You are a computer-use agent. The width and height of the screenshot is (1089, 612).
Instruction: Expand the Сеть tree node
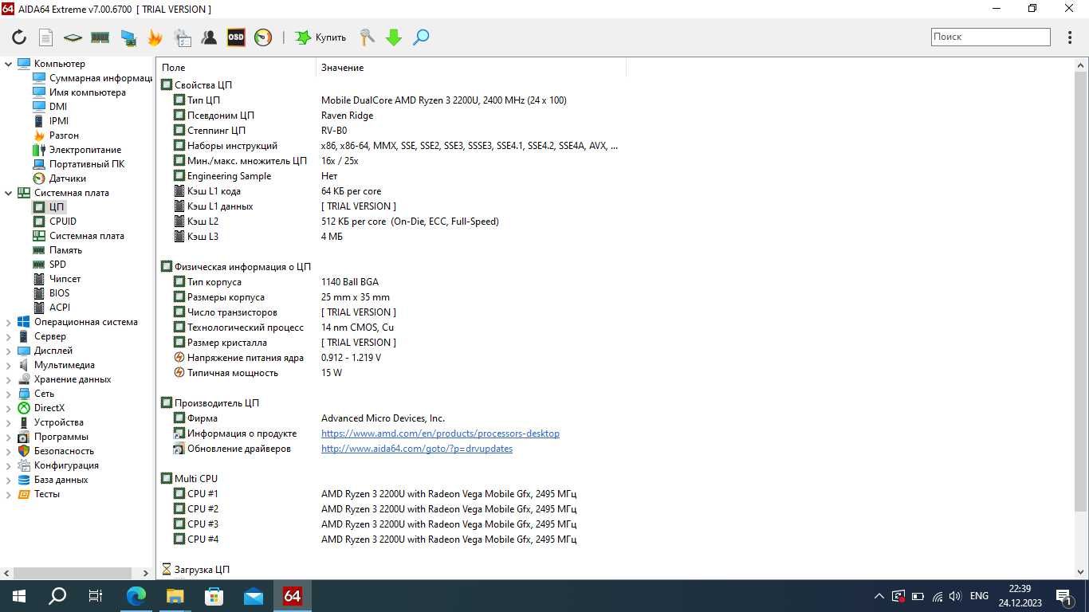[9, 394]
